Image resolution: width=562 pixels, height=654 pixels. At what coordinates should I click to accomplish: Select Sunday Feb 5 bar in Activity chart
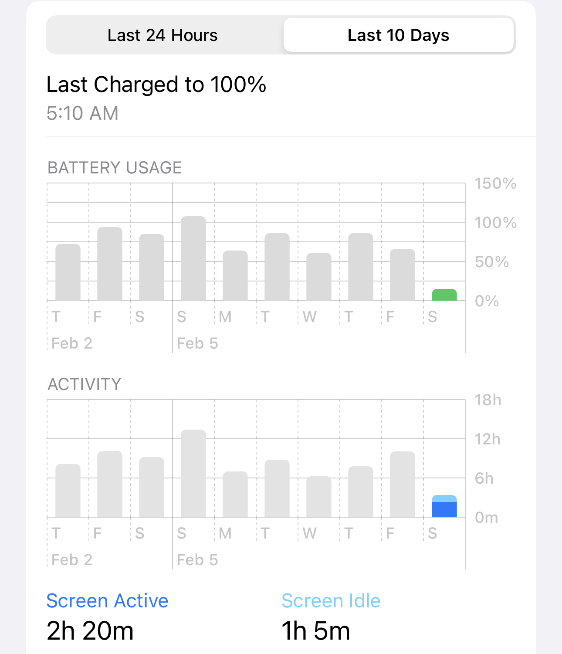point(193,474)
